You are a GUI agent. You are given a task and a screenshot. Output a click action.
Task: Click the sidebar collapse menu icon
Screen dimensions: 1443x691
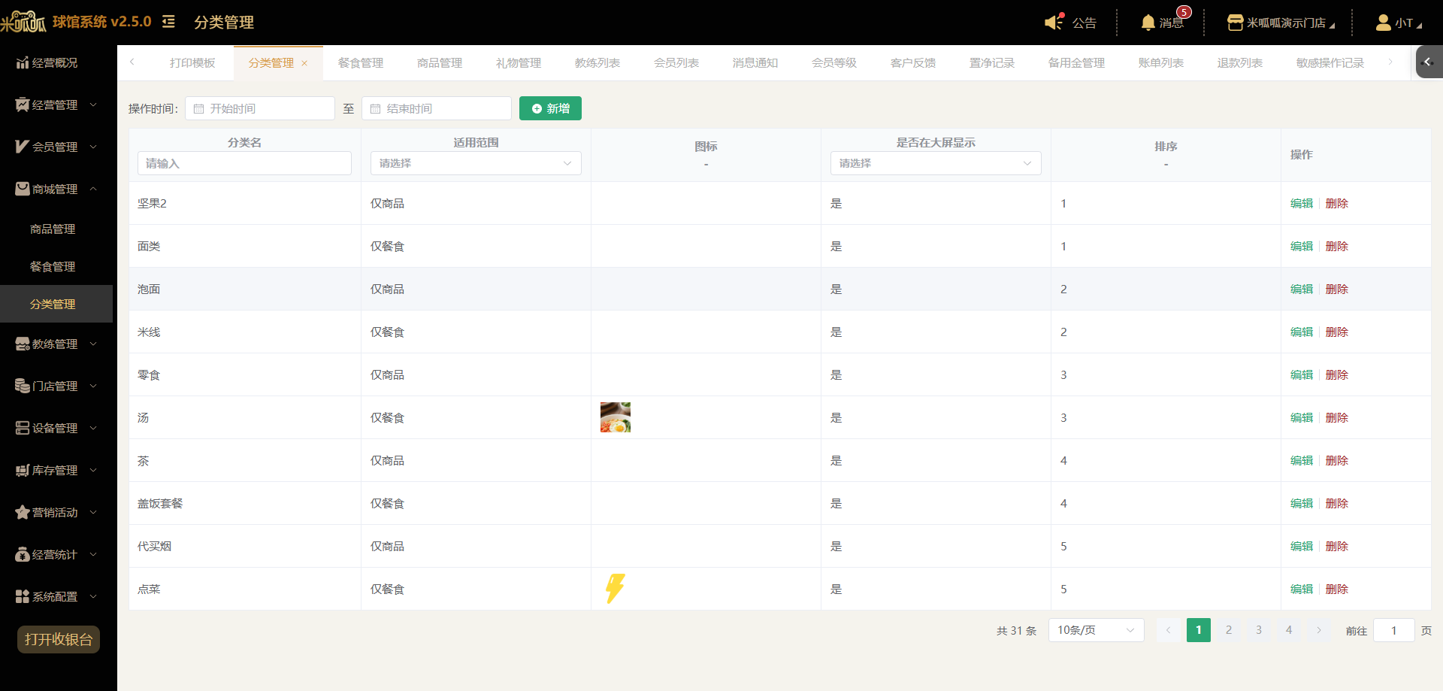click(x=168, y=22)
